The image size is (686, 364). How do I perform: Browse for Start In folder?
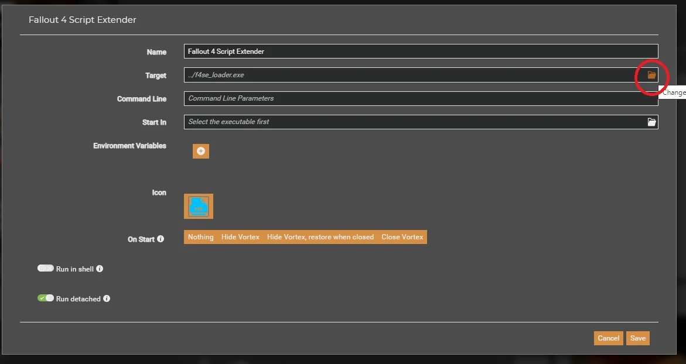click(x=651, y=122)
